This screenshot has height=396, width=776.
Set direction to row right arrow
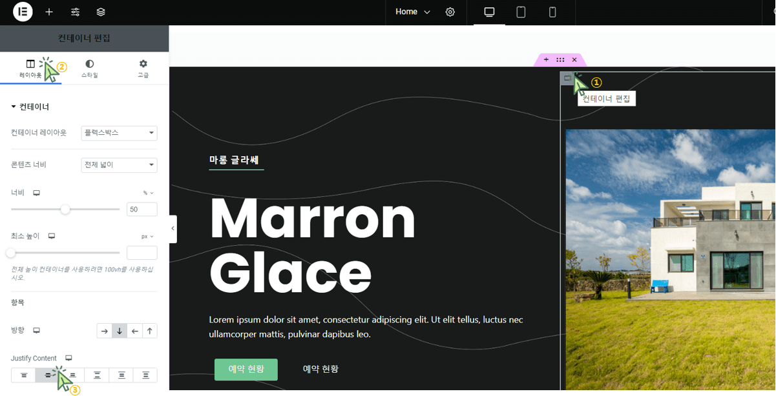tap(104, 331)
